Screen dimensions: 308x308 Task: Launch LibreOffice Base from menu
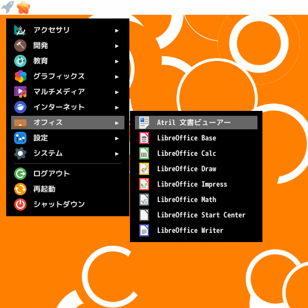(196, 138)
